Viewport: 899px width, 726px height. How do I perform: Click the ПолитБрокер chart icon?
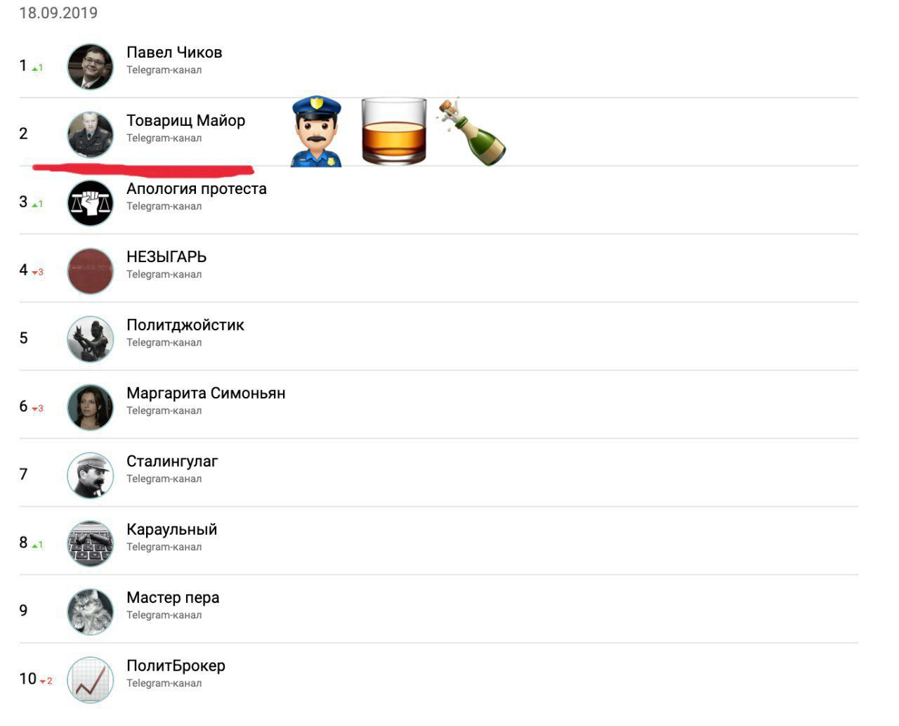pyautogui.click(x=90, y=680)
